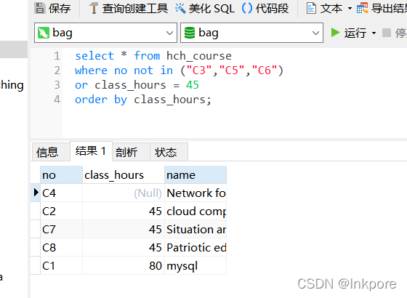Click the 'name' column header
Screen dimensions: 407x298
(x=196, y=175)
